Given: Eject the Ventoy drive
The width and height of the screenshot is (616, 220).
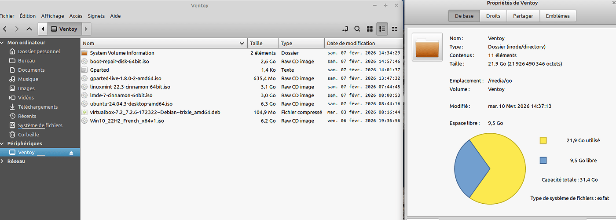Looking at the screenshot, I should [x=71, y=153].
